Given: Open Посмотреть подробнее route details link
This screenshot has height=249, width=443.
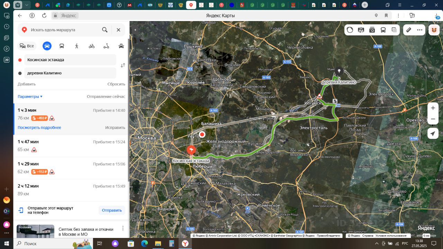Looking at the screenshot, I should (39, 128).
